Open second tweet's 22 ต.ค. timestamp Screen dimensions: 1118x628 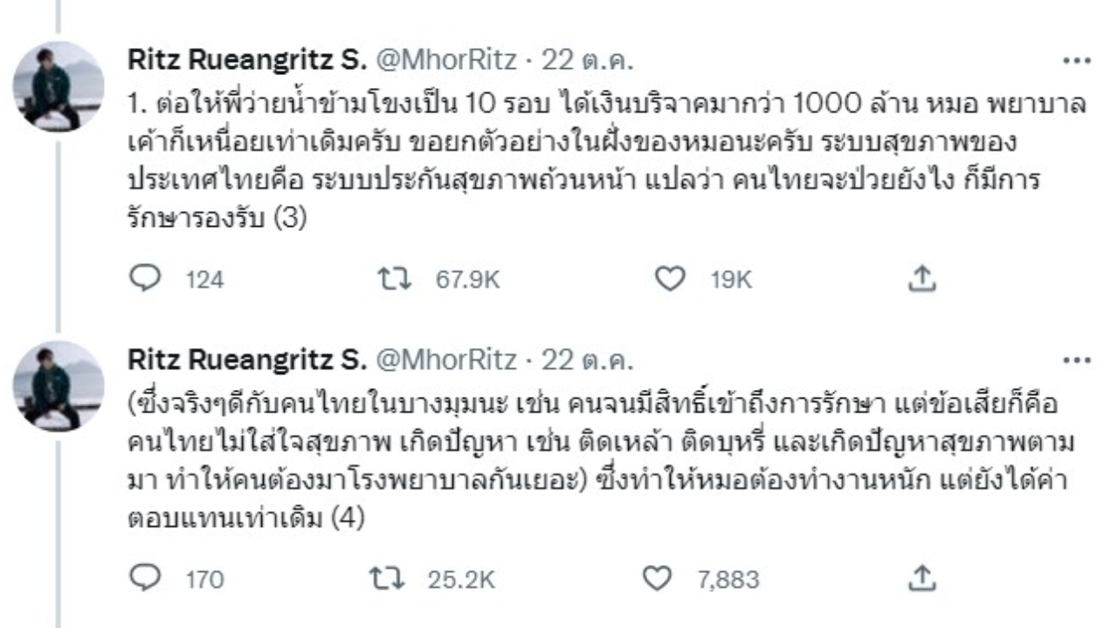click(x=588, y=359)
